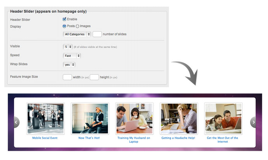Select the Posts display radio button
Screen dimensions: 268x160
(x=64, y=26)
